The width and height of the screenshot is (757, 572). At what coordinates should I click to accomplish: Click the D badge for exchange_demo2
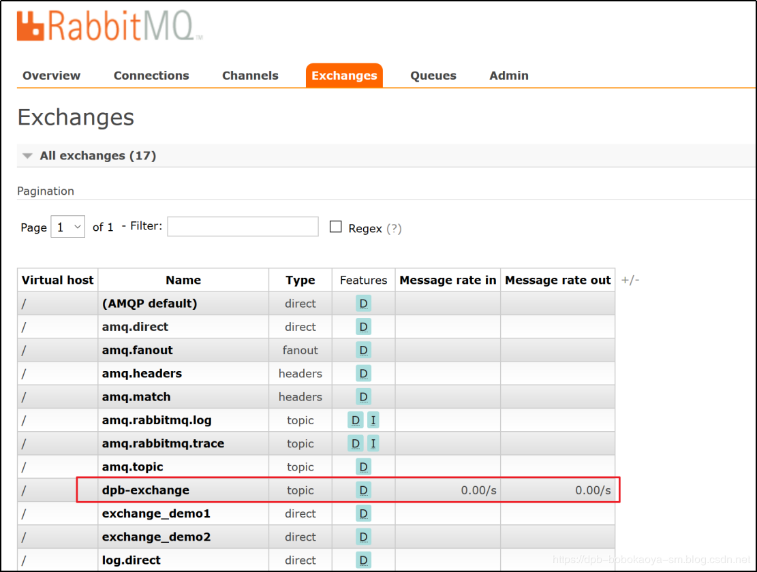click(x=364, y=537)
